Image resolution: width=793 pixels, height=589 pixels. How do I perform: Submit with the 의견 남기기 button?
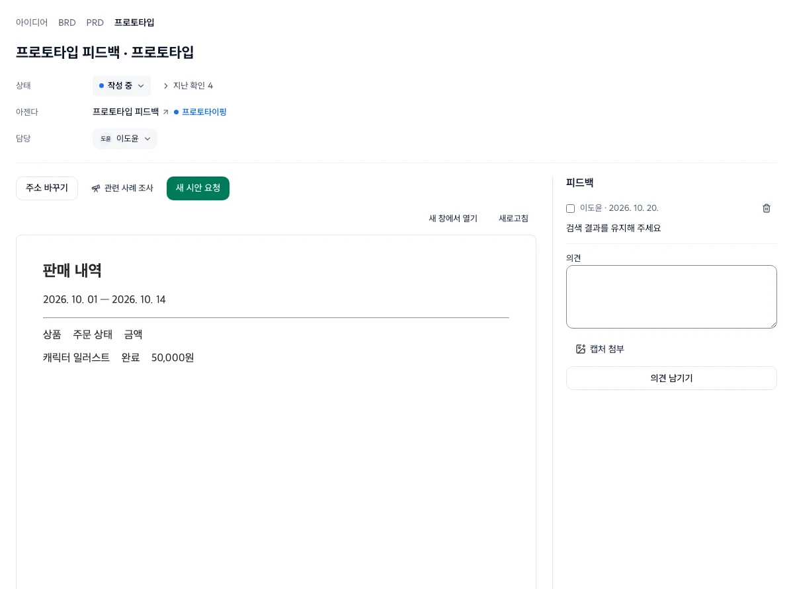coord(671,378)
